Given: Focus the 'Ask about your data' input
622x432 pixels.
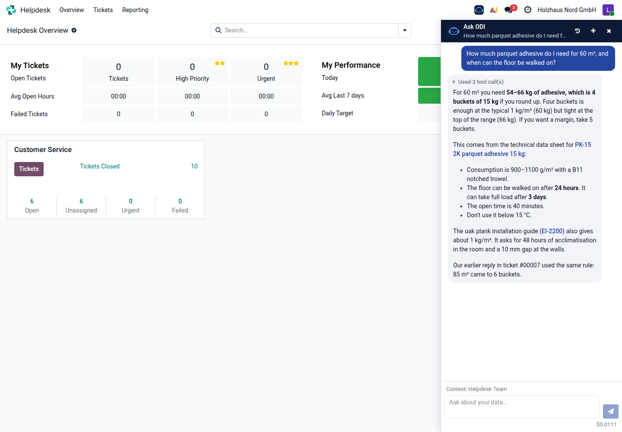Looking at the screenshot, I should (522, 407).
